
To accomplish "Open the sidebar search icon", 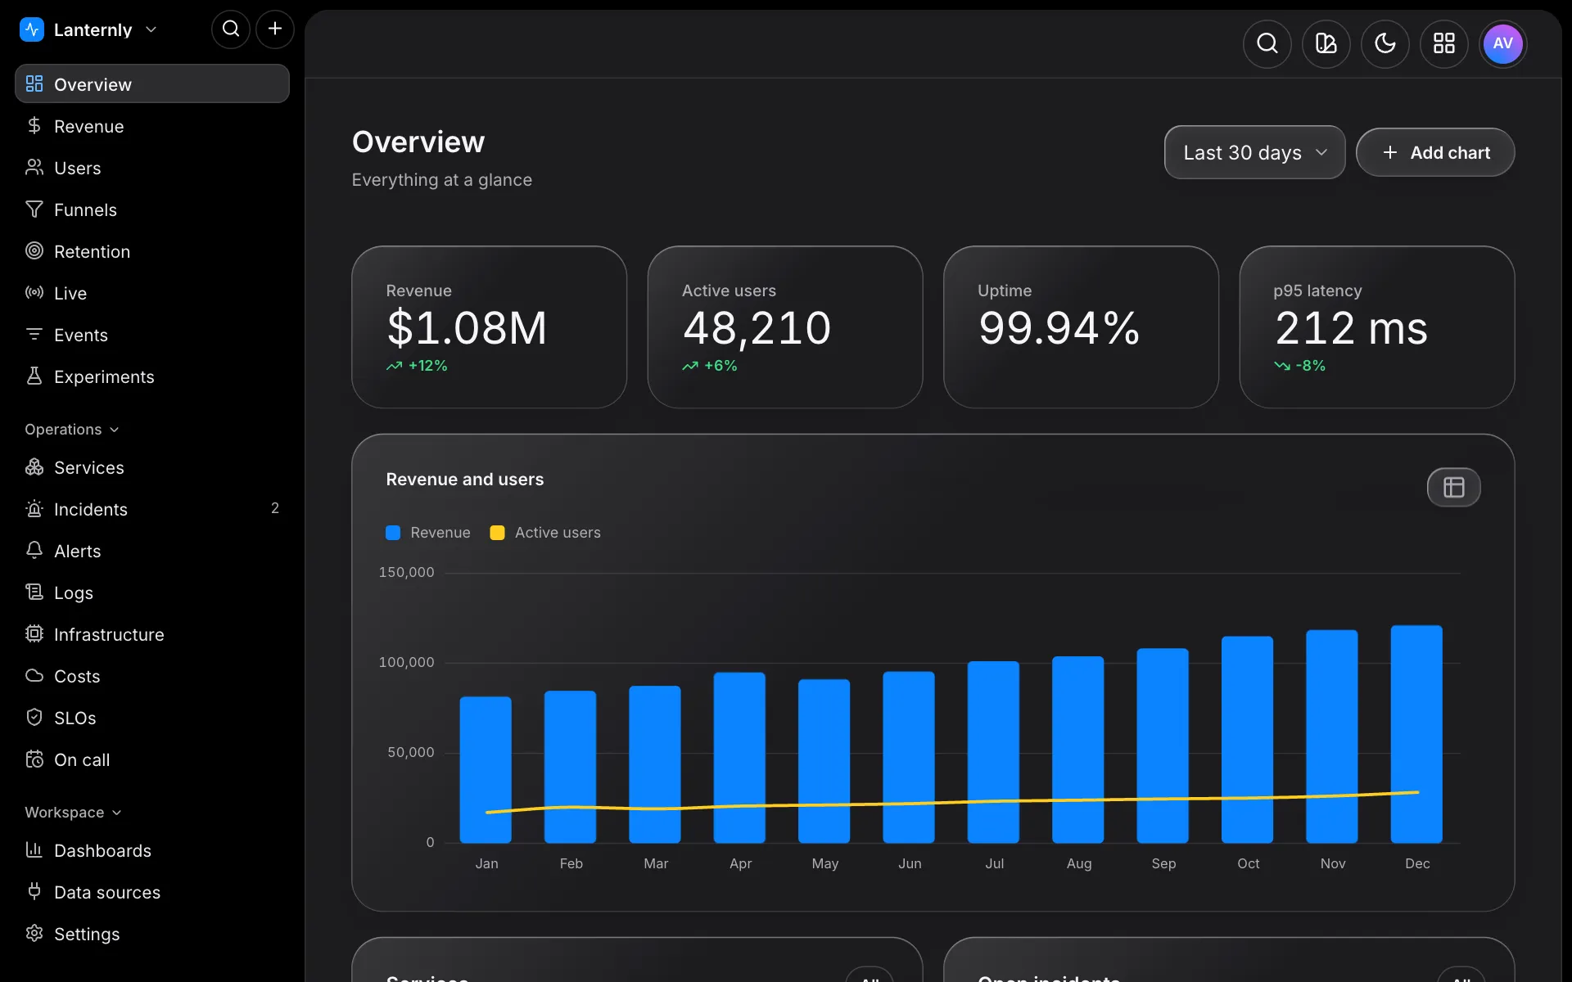I will pyautogui.click(x=231, y=29).
